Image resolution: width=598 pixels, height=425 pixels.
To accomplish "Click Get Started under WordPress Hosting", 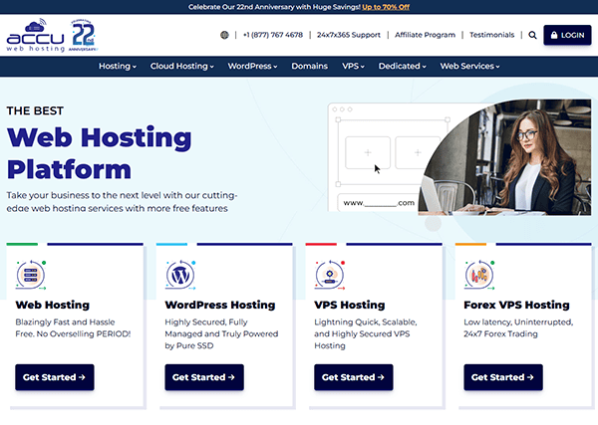I will pos(204,377).
